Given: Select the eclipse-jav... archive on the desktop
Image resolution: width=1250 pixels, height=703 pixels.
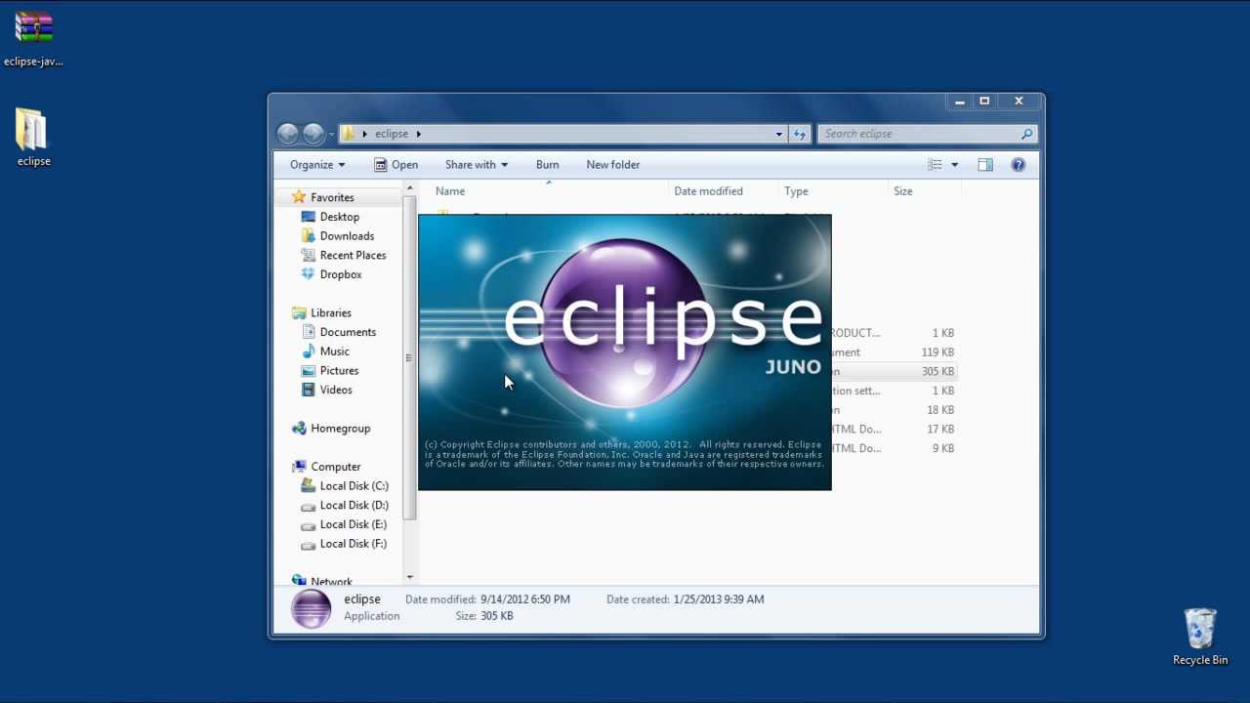Looking at the screenshot, I should 33,39.
